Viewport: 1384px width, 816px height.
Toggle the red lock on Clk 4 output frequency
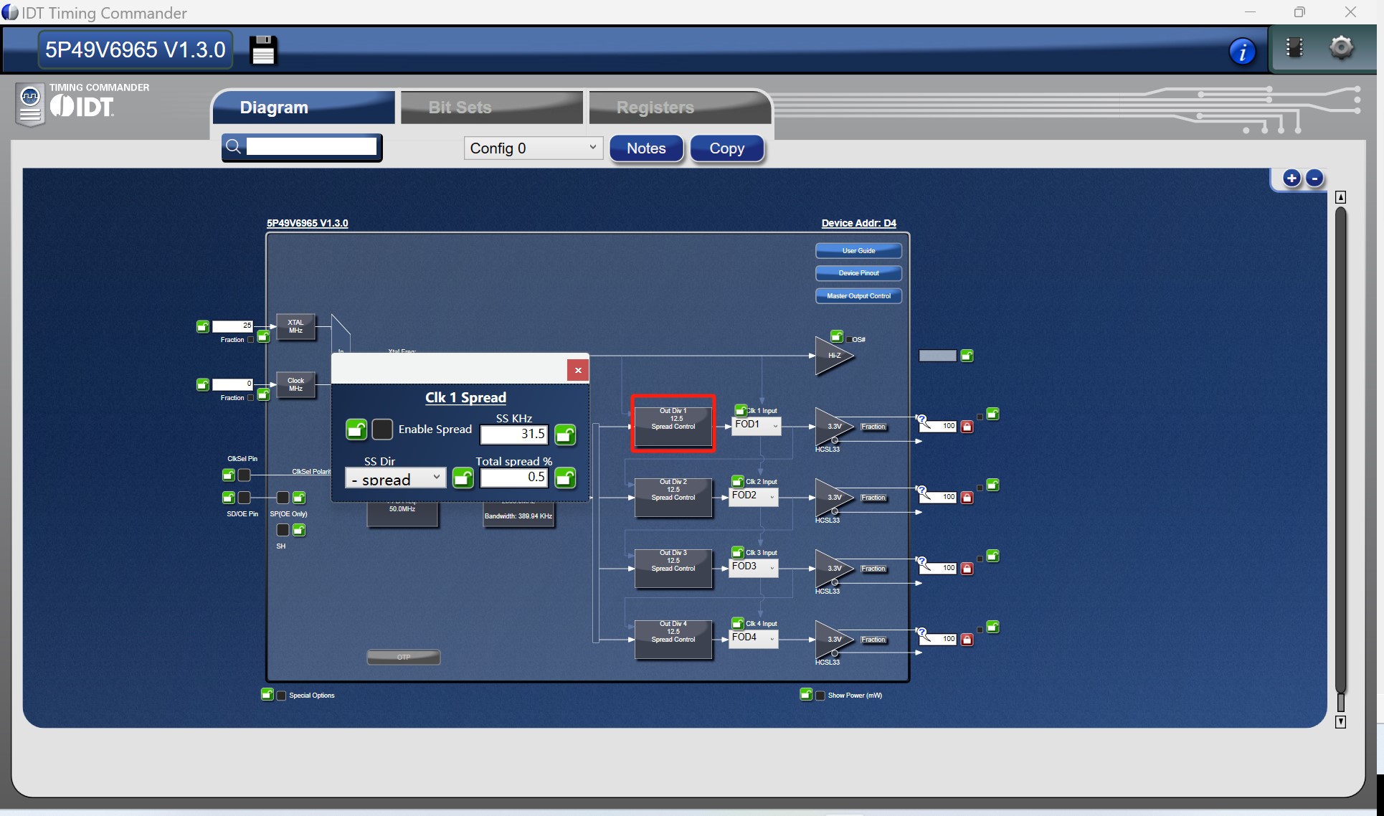coord(967,640)
